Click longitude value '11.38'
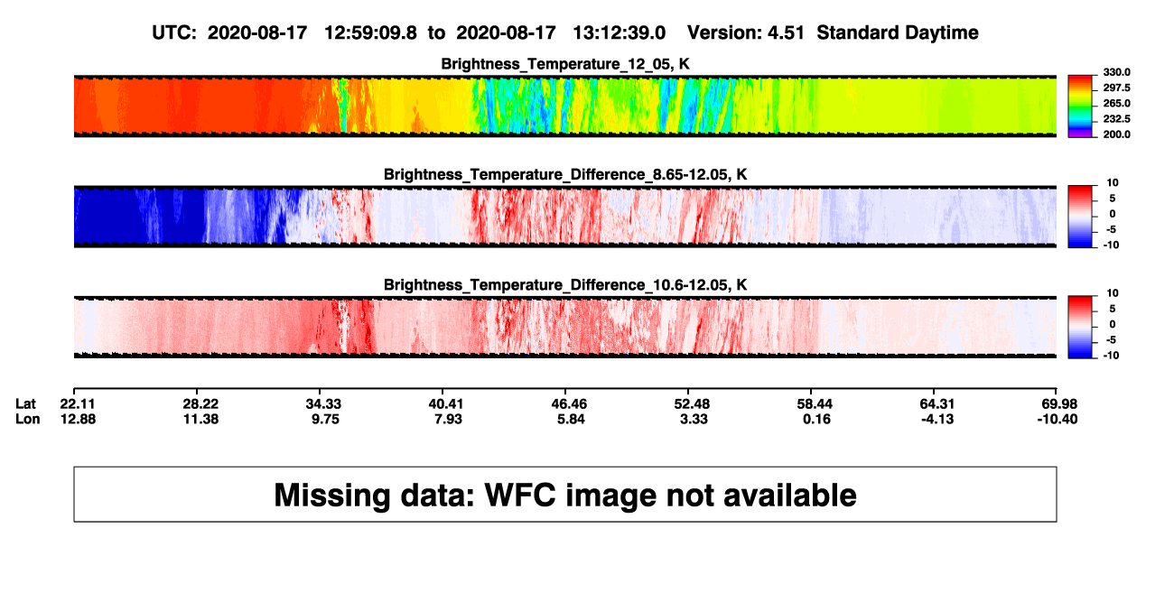This screenshot has height=602, width=1174. point(200,419)
